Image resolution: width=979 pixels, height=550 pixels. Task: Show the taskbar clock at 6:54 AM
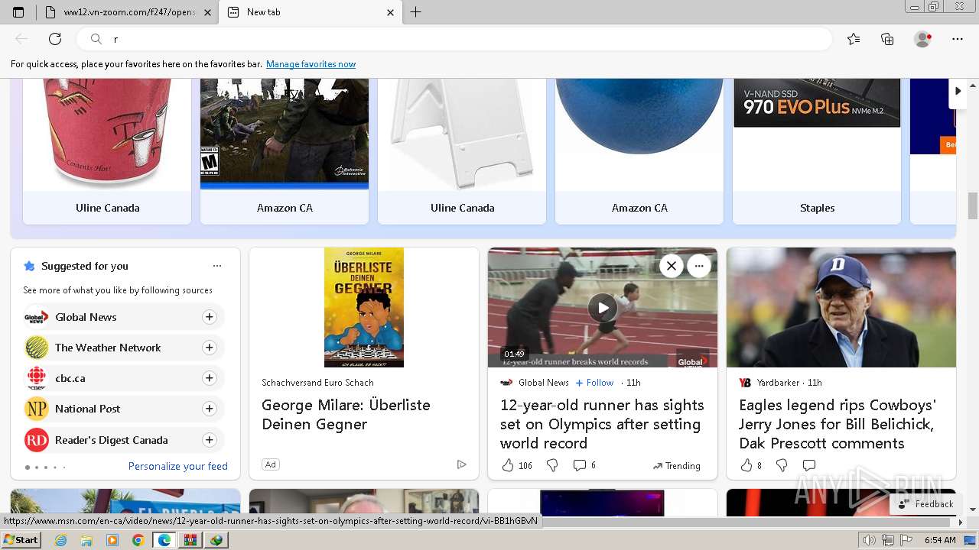coord(940,540)
